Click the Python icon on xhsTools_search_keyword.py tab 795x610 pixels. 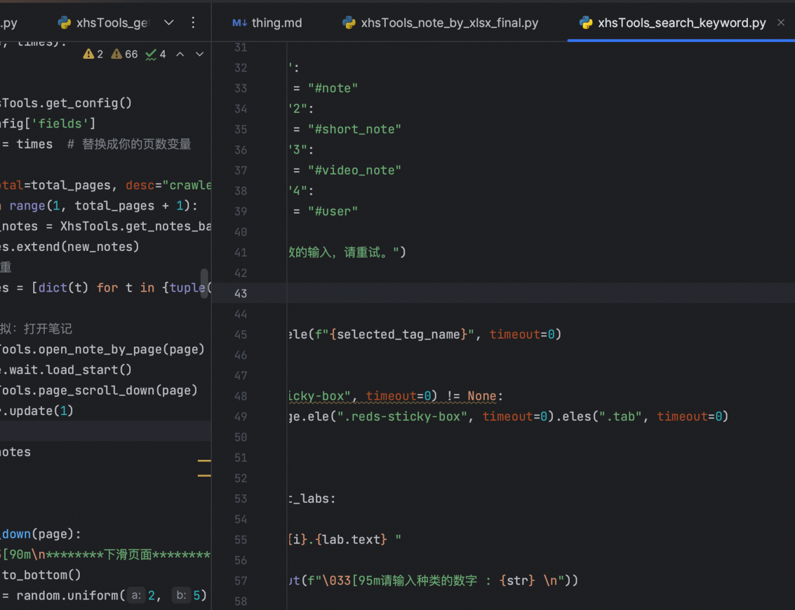[586, 23]
